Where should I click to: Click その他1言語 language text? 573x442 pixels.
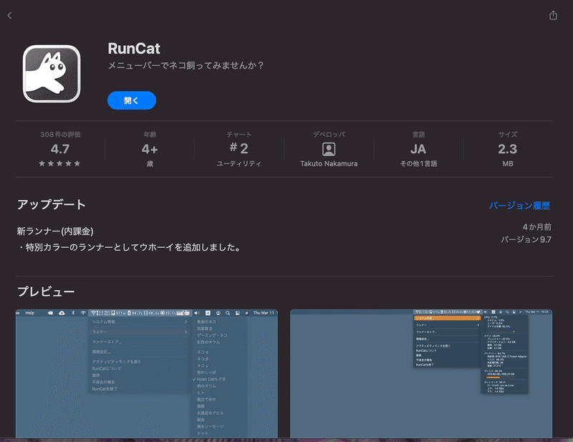(418, 164)
